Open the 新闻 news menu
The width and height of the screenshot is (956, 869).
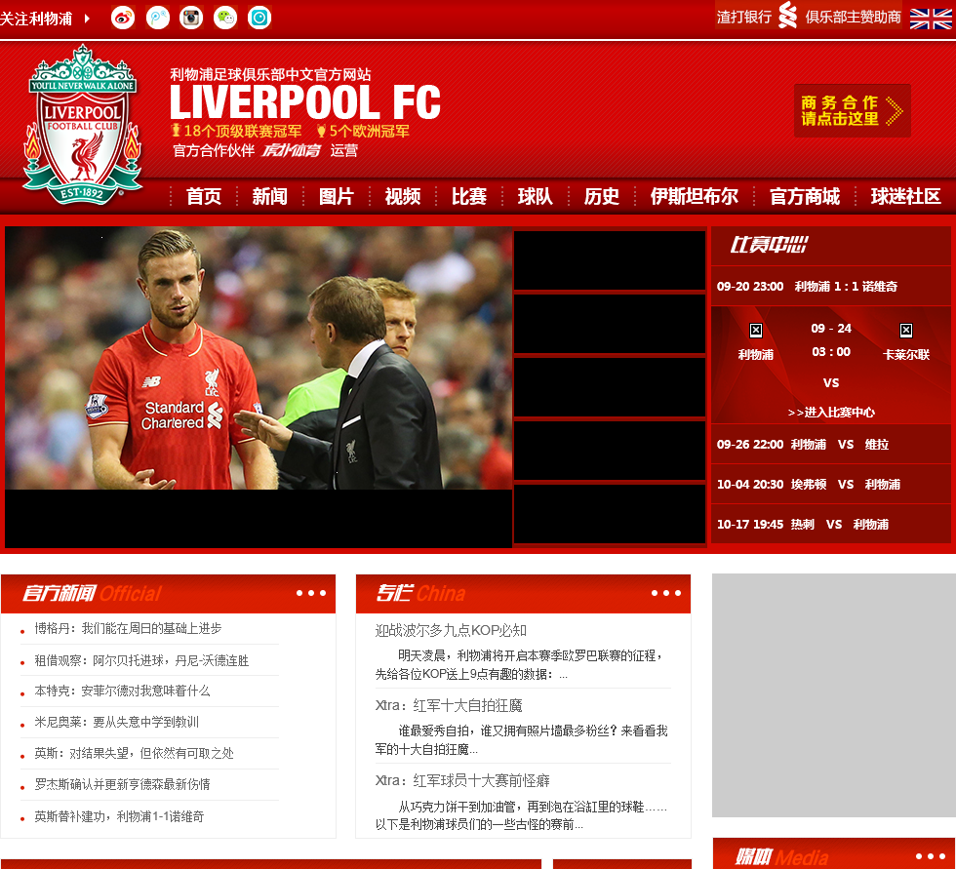[x=269, y=196]
